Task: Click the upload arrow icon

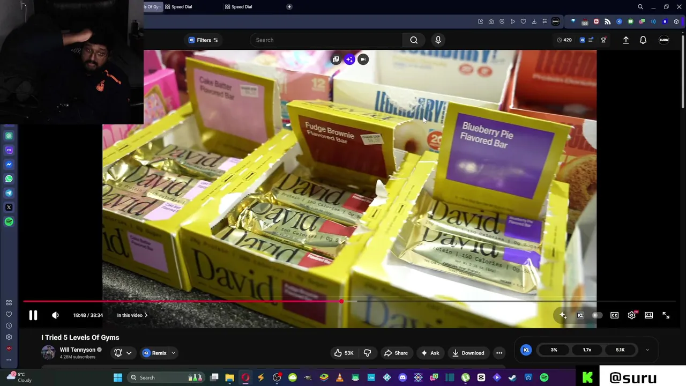Action: [626, 40]
